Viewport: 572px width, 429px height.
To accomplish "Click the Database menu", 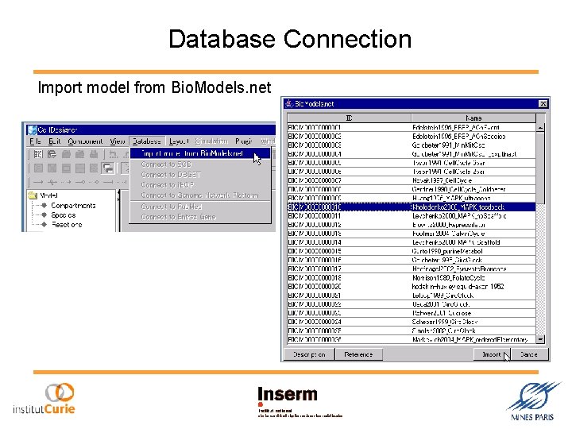I will [147, 141].
